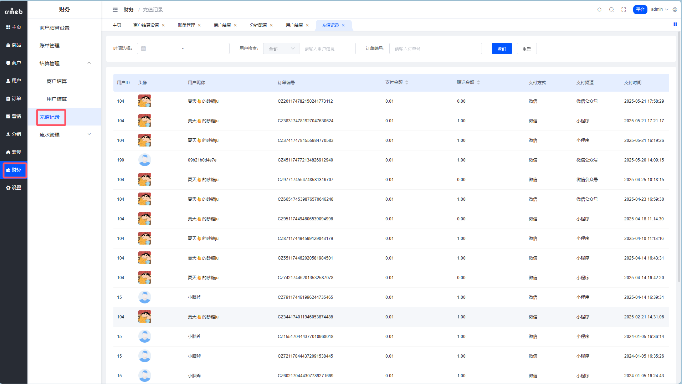Screen dimensions: 682x384
Task: Open the 全部 user search dropdown
Action: click(281, 49)
